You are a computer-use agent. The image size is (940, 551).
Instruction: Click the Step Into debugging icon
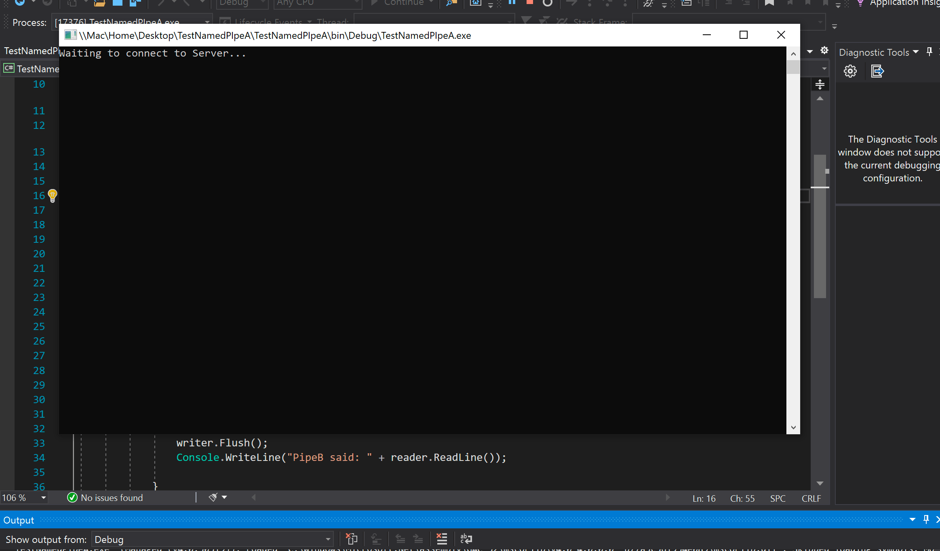coord(590,3)
